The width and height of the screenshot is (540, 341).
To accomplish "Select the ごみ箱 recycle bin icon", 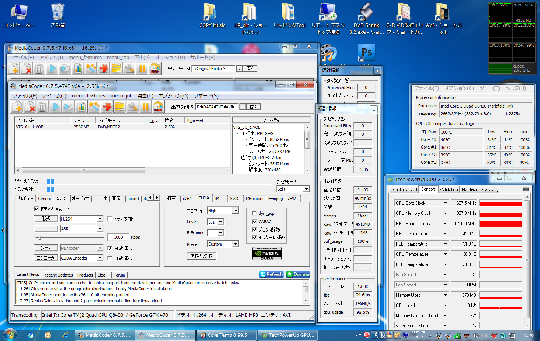I will point(58,16).
